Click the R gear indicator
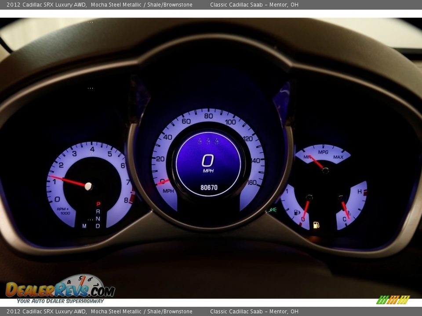Screen dimensions: 422x316 click(98, 212)
